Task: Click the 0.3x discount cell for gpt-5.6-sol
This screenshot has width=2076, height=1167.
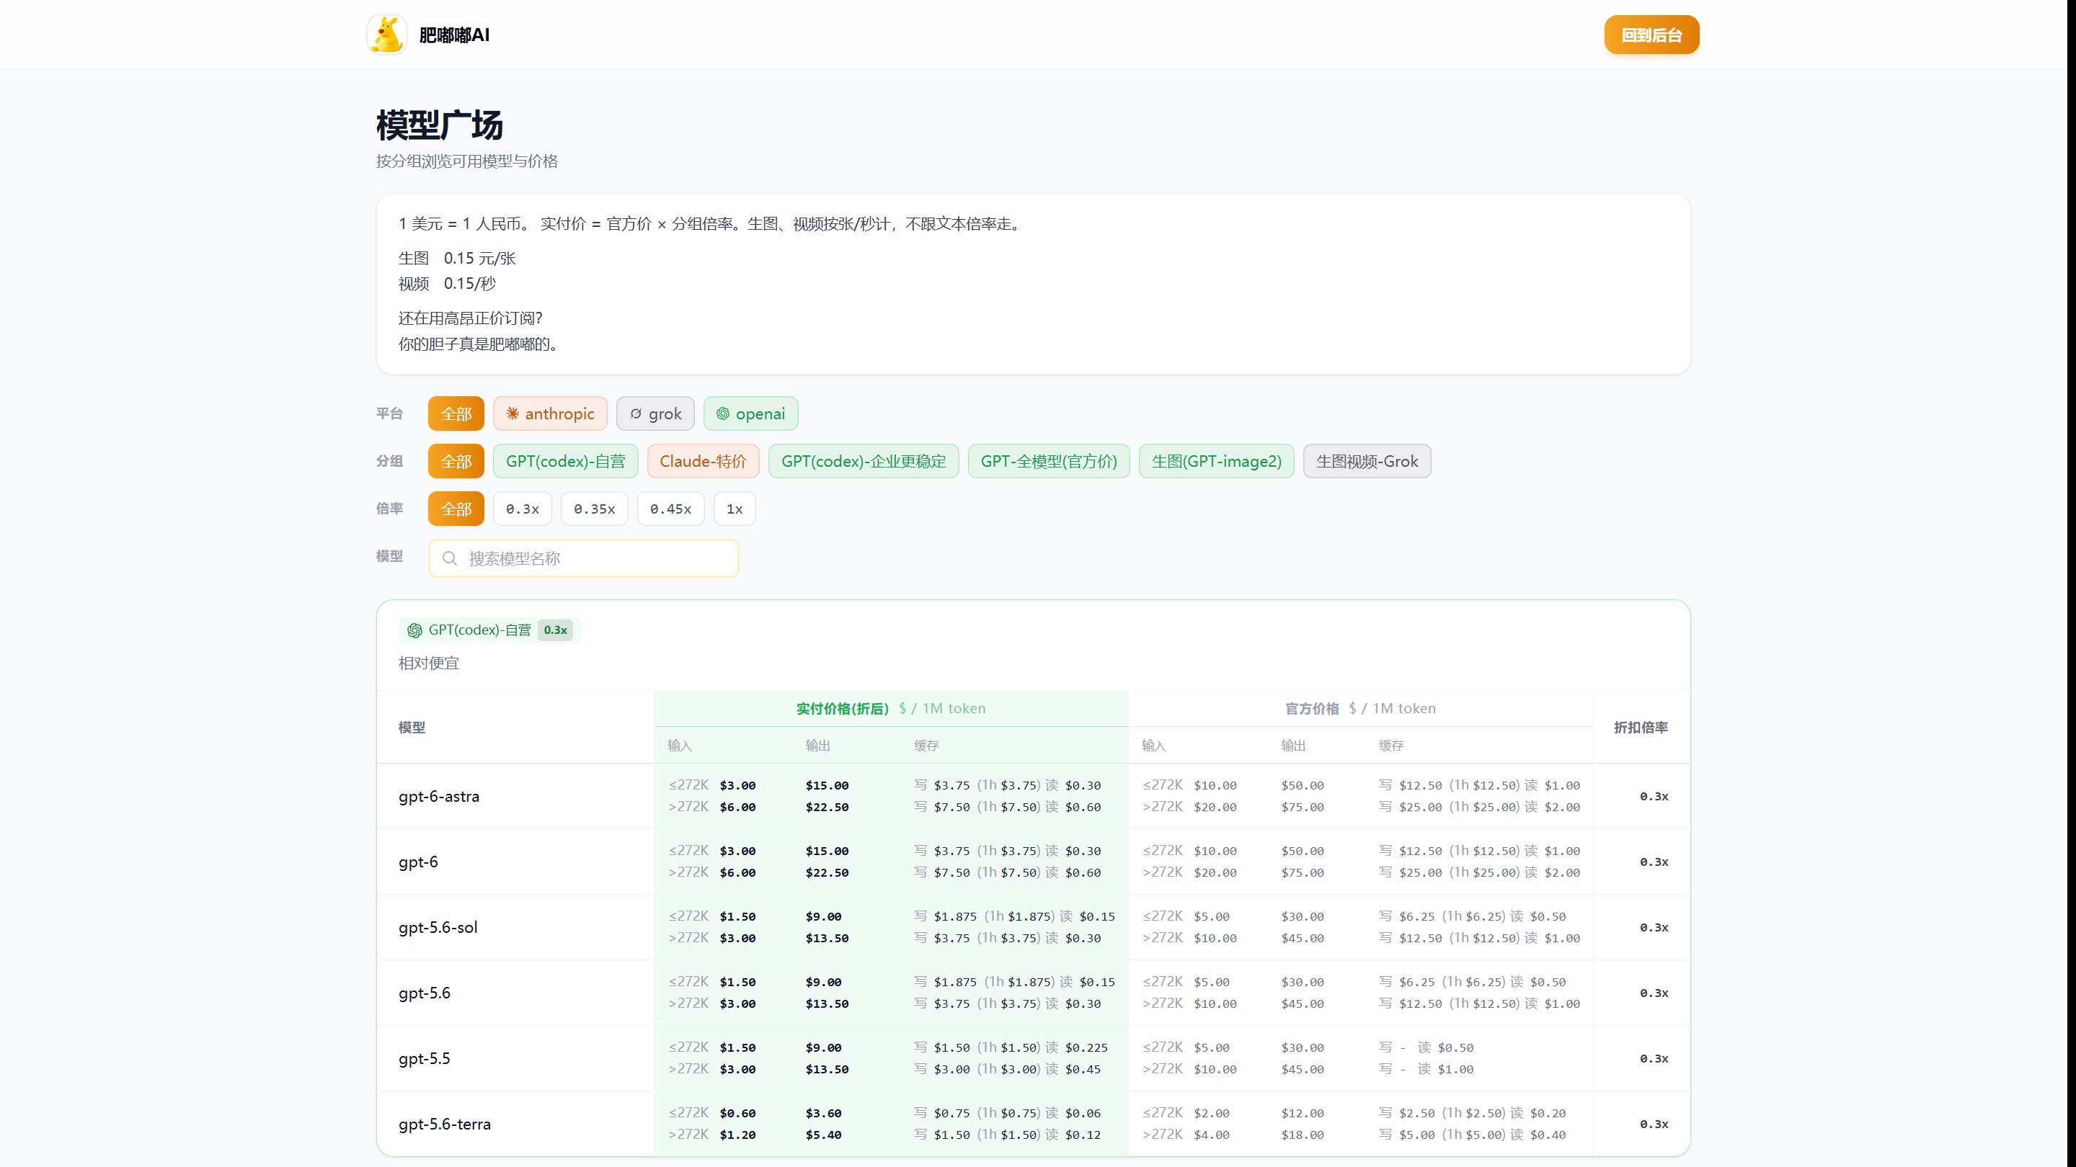Action: (1654, 928)
